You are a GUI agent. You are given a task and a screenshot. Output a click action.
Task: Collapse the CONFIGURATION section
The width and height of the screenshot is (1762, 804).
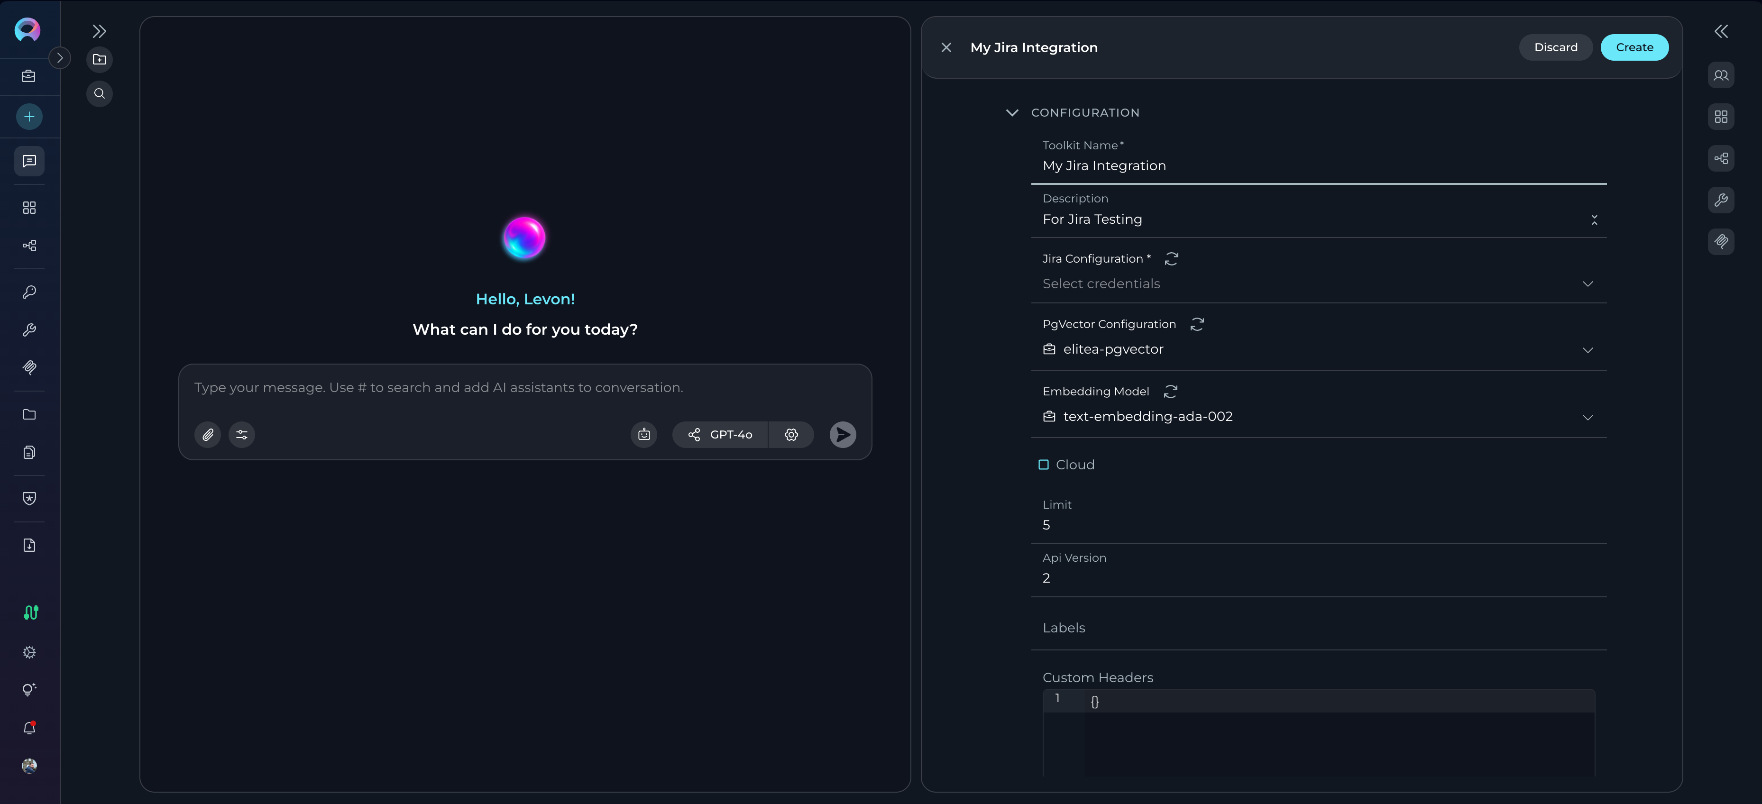click(x=1013, y=113)
